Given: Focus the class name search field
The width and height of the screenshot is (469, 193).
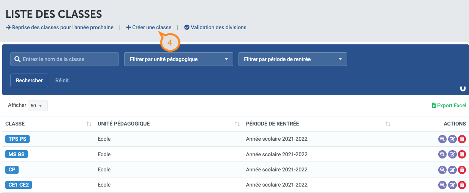Looking at the screenshot, I should [65, 59].
